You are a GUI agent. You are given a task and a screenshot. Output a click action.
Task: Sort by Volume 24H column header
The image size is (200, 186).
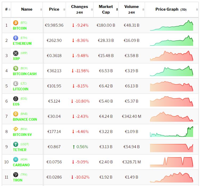[x=131, y=9]
